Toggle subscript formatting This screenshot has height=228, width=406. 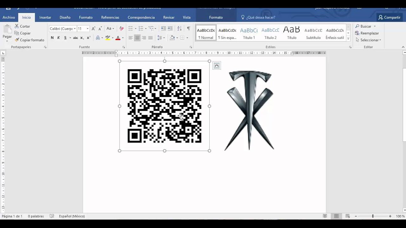pos(82,38)
